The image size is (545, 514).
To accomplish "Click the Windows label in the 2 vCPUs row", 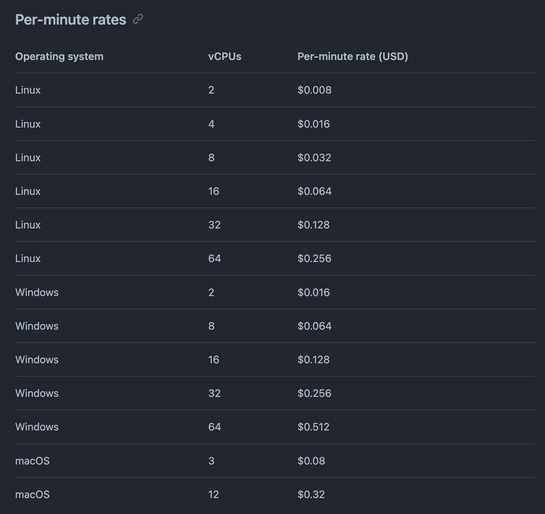I will [x=37, y=292].
